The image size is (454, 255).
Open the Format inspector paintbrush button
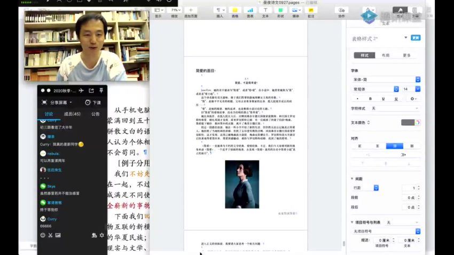click(x=400, y=10)
